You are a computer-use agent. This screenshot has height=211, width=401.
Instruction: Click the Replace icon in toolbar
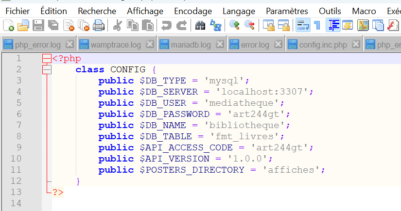pos(215,25)
